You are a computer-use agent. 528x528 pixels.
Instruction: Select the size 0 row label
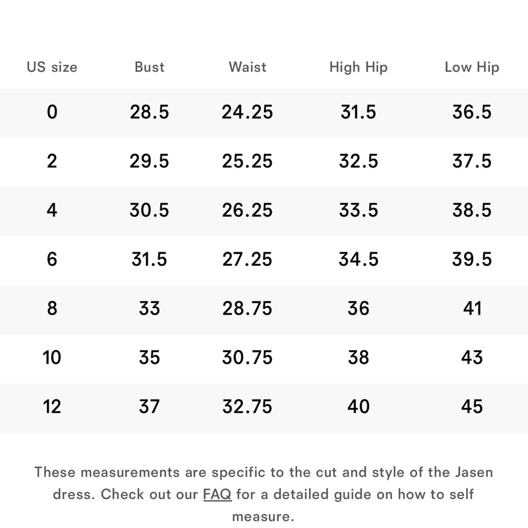click(52, 112)
